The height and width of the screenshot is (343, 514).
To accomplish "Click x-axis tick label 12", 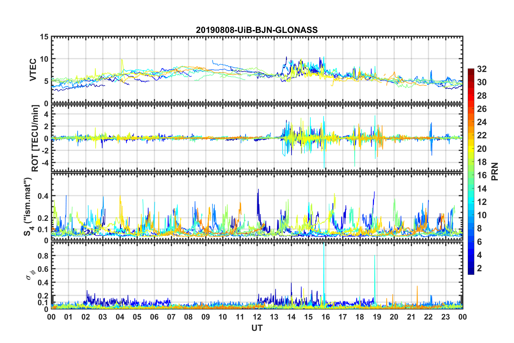I will (257, 317).
